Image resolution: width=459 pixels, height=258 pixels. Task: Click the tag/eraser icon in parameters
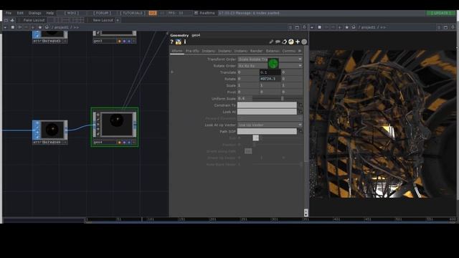tap(284, 42)
